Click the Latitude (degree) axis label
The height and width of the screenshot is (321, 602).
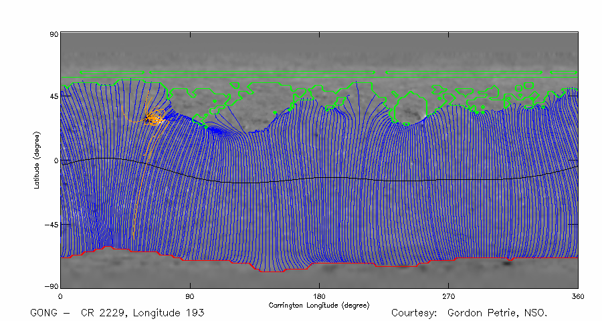click(x=38, y=160)
